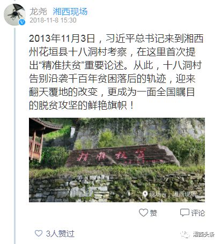Open the 湘西现场 channel link
The width and height of the screenshot is (221, 244).
point(70,12)
